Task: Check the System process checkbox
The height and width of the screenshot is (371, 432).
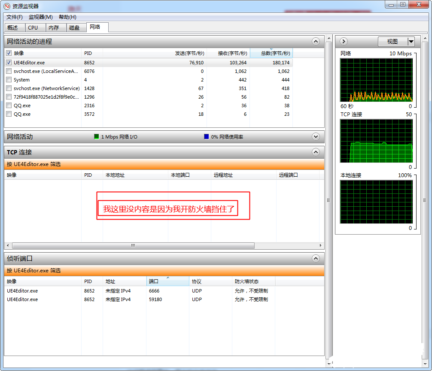Action: [9, 79]
